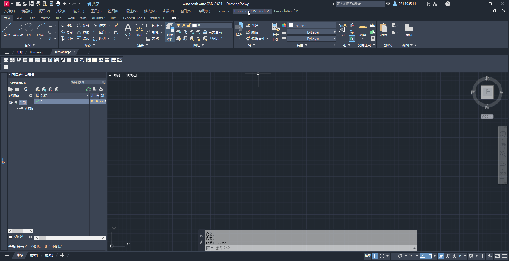Image resolution: width=509 pixels, height=261 pixels.
Task: Open the ByLayer color dropdown
Action: point(334,25)
